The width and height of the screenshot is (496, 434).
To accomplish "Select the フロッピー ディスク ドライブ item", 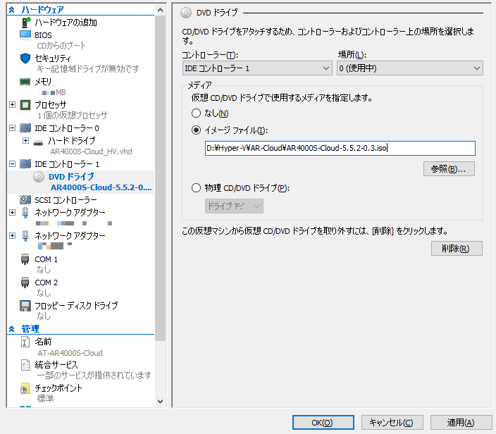I will coord(76,306).
